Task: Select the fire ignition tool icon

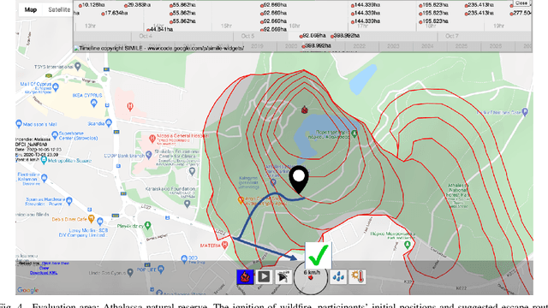Action: [x=246, y=277]
